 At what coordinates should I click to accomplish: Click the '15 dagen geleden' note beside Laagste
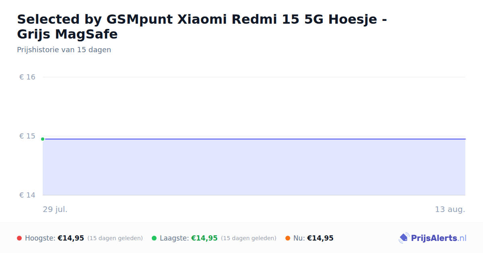pos(249,238)
